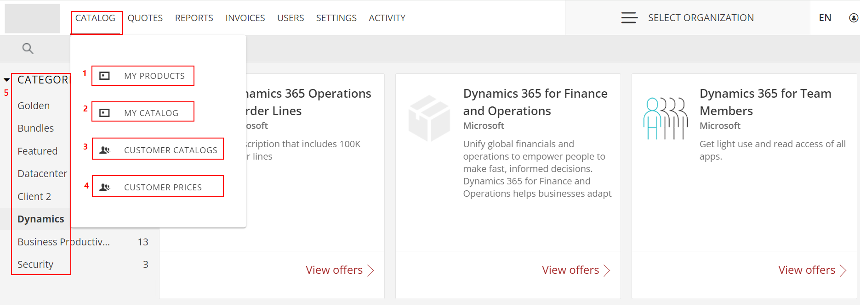The height and width of the screenshot is (305, 860).
Task: Select the Security category
Action: click(x=35, y=264)
